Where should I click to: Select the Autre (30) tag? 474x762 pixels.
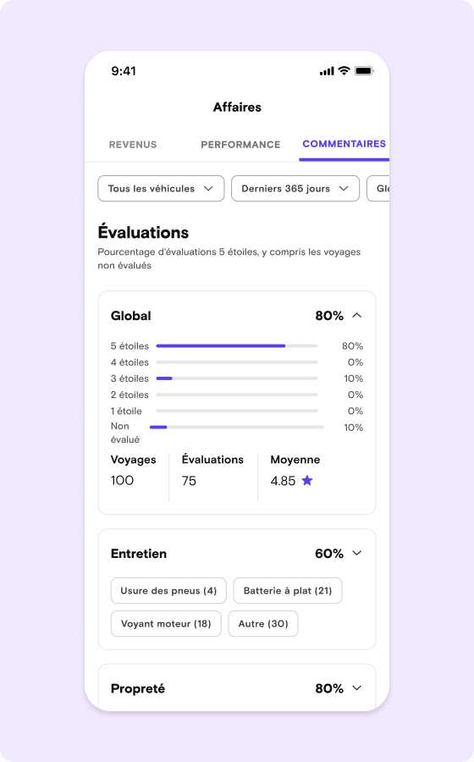coord(263,623)
